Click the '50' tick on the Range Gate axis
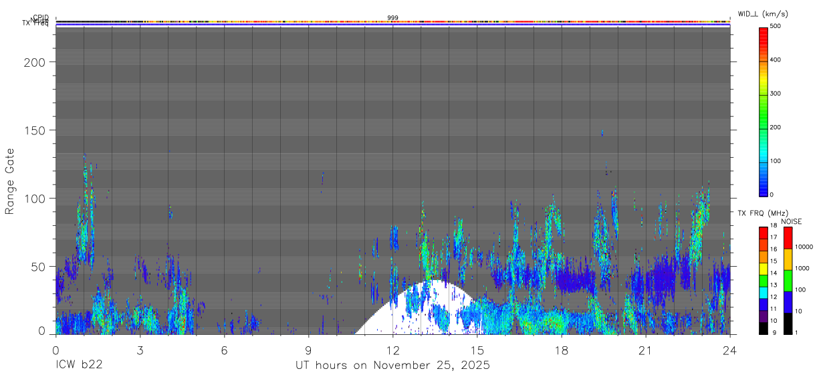The height and width of the screenshot is (379, 821). point(39,267)
